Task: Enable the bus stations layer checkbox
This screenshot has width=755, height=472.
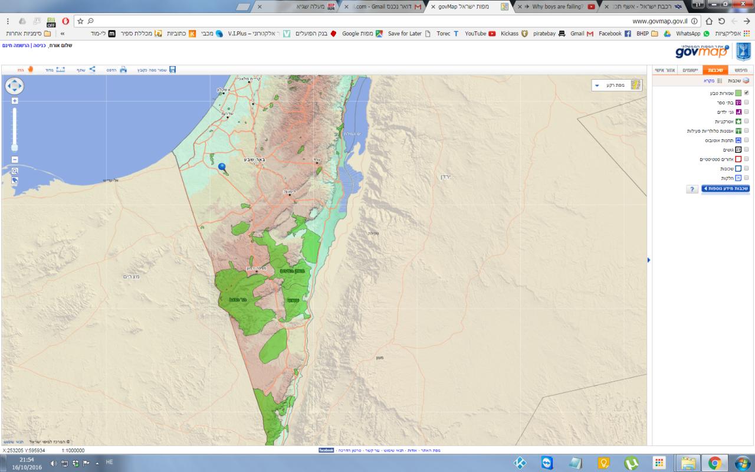Action: pos(746,140)
